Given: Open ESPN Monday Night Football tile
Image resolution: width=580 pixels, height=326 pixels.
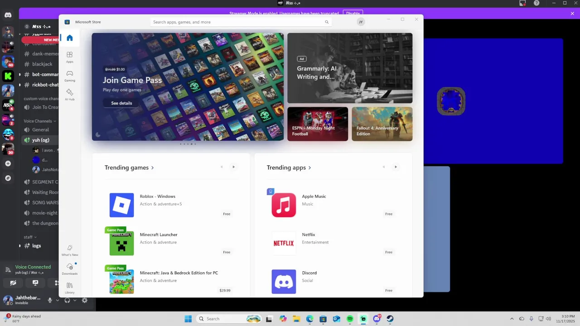Looking at the screenshot, I should coord(318,124).
